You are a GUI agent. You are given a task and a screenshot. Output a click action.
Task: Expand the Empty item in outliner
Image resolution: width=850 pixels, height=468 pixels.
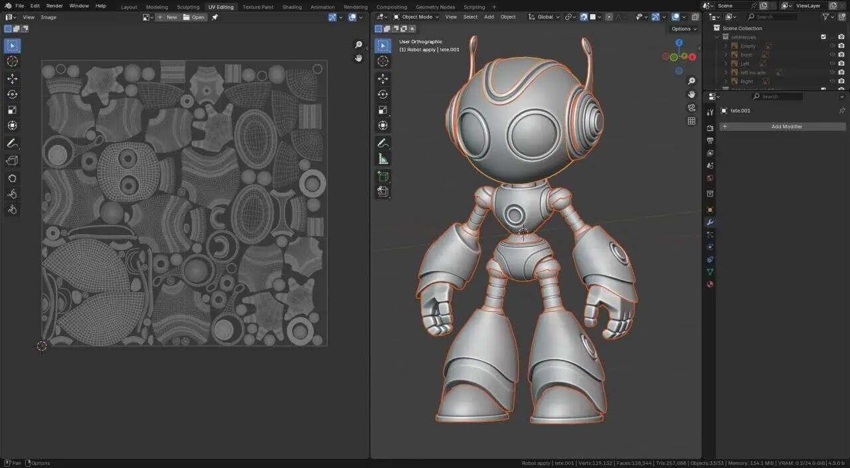(725, 46)
